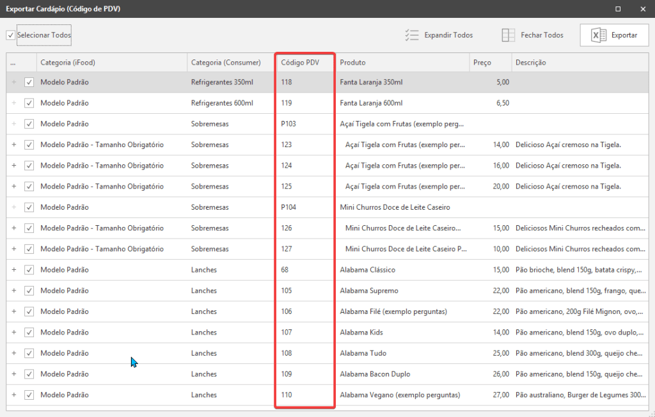Viewport: 655px width, 417px height.
Task: Select the Fanta Laranja 350ml product cell
Action: [x=403, y=83]
